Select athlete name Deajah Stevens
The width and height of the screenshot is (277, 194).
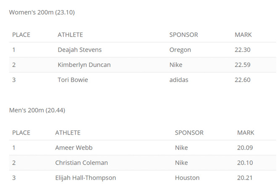click(x=80, y=50)
